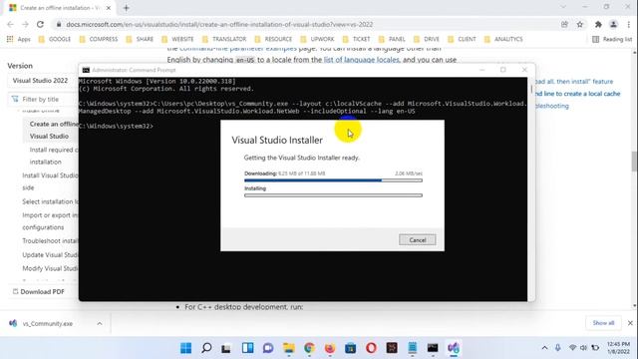Viewport: 638px width, 359px height.
Task: Open Microsoft Store from the taskbar
Action: 350,348
